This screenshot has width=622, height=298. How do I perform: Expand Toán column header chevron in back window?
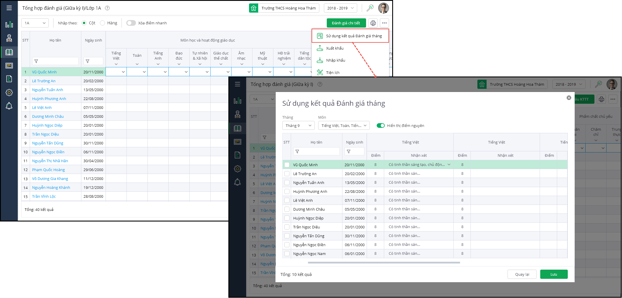coord(137,64)
